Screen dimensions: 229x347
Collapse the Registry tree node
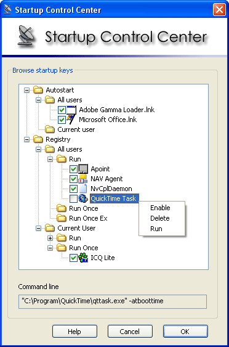26,140
